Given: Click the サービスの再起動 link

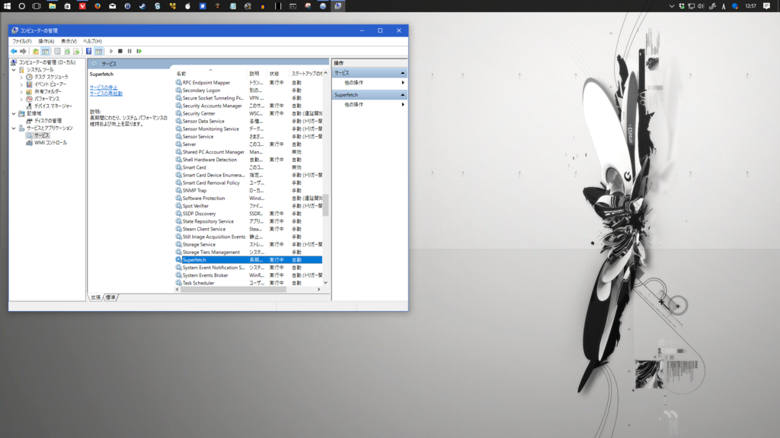Looking at the screenshot, I should (x=106, y=94).
